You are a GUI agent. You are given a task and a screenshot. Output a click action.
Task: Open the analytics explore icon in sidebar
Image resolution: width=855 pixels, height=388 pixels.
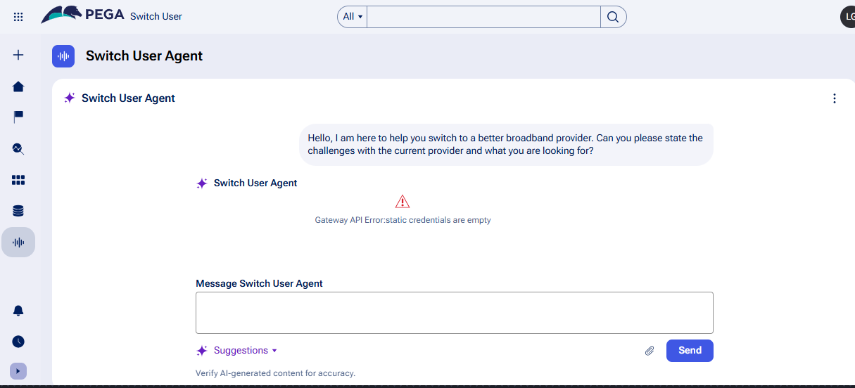[18, 148]
